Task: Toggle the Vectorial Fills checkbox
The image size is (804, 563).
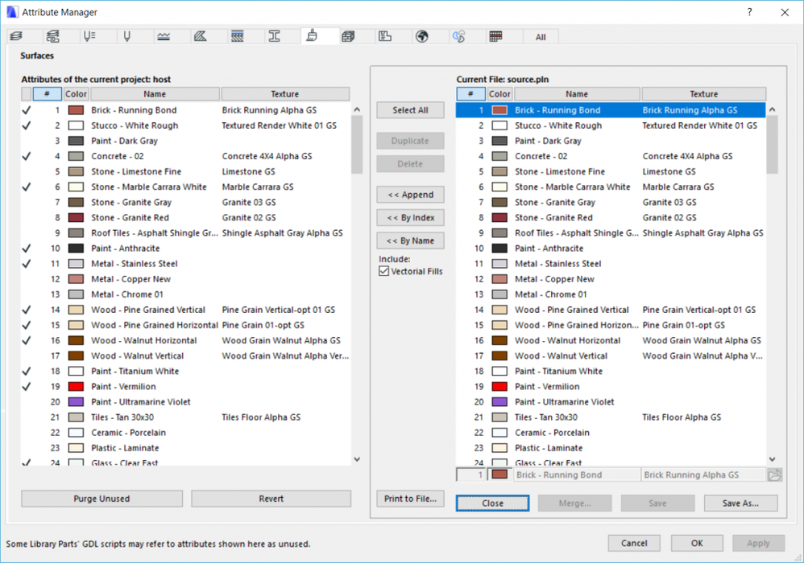Action: (384, 271)
